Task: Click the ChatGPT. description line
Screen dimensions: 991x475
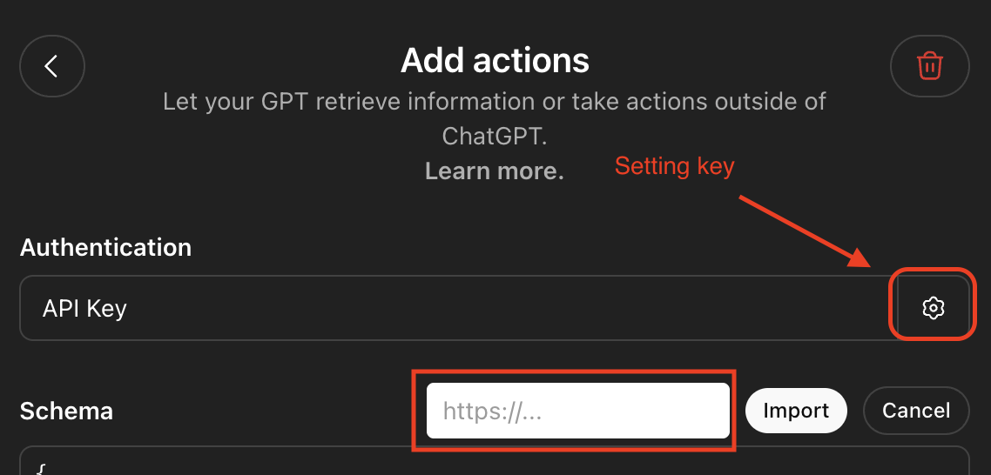Action: tap(495, 137)
